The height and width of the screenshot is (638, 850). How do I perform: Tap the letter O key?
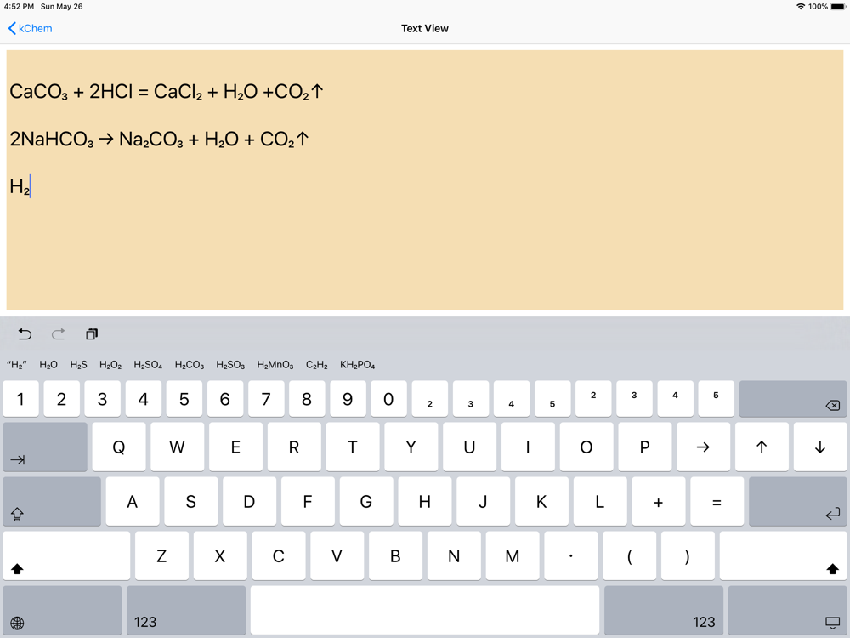coord(586,447)
